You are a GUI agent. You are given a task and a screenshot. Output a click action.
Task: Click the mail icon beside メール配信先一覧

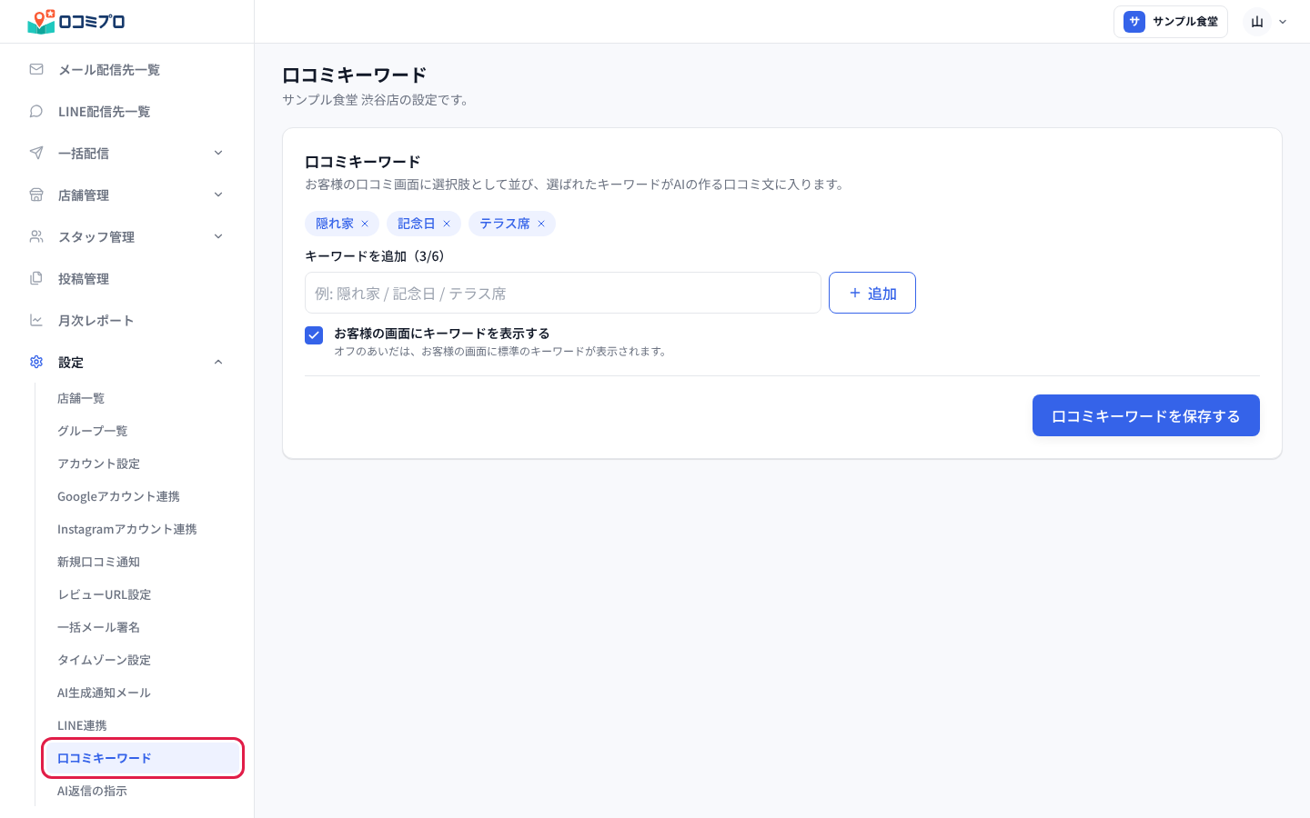[x=36, y=69]
